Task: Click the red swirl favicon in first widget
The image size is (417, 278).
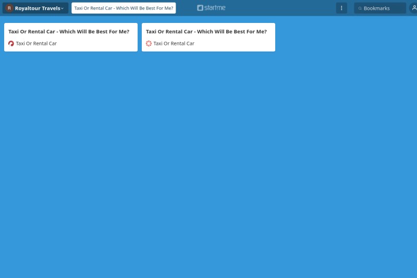Action: click(x=11, y=43)
